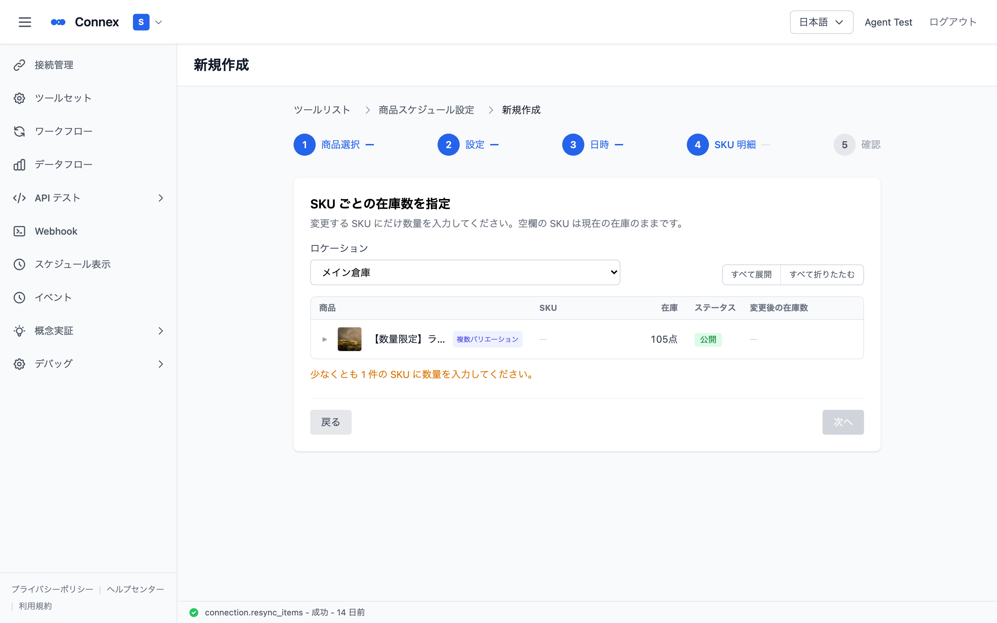Image resolution: width=997 pixels, height=623 pixels.
Task: Select step 3 日時
Action: [x=585, y=145]
